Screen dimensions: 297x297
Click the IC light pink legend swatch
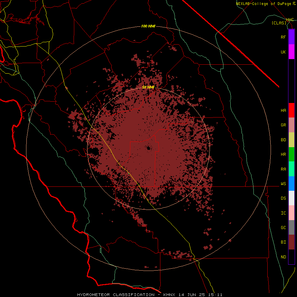tap(291, 213)
